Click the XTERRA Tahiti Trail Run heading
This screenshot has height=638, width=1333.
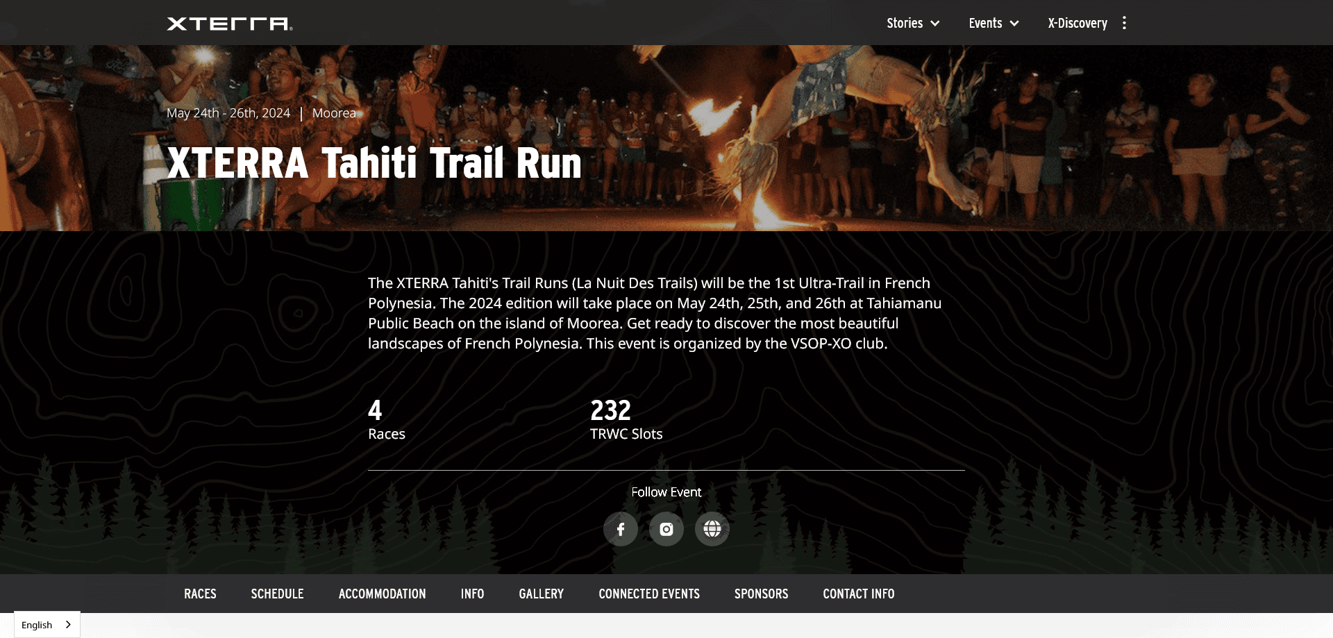tap(374, 163)
